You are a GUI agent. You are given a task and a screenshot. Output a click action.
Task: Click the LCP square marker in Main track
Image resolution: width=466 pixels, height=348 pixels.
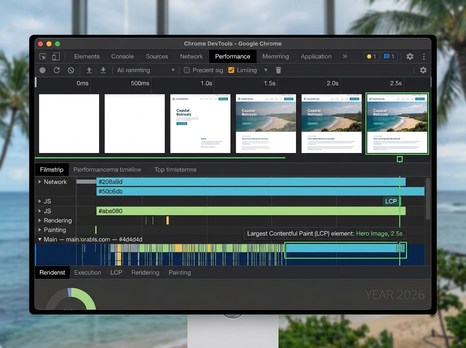click(400, 248)
